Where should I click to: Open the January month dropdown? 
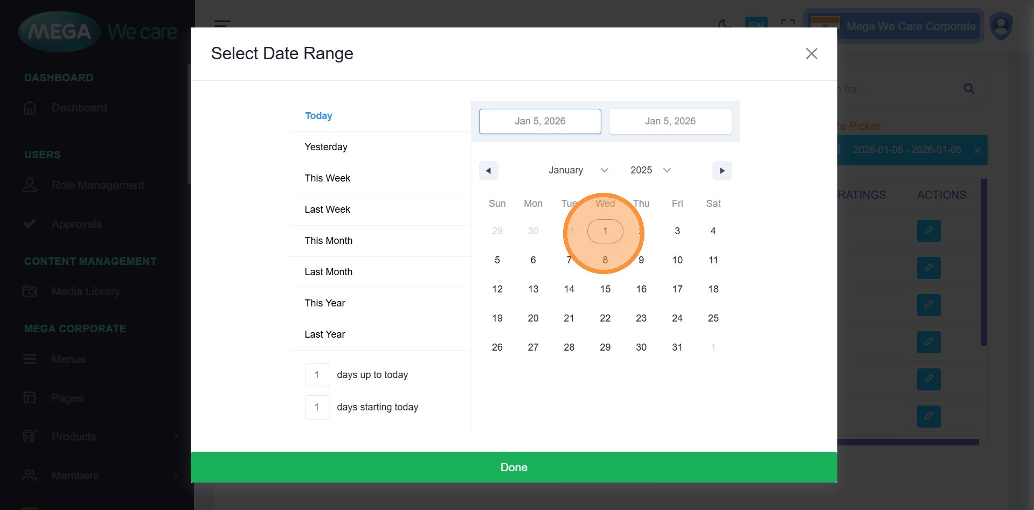(578, 170)
